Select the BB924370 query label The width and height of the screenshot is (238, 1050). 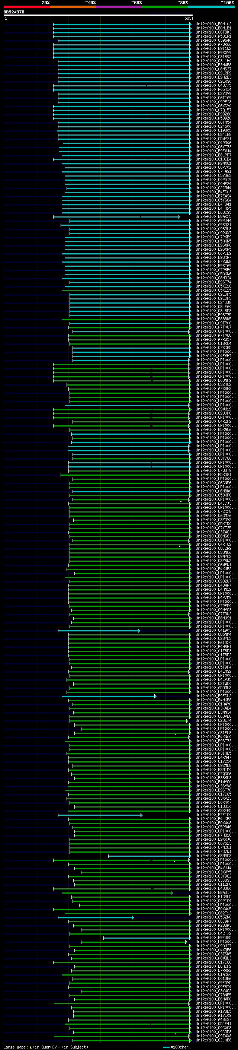point(14,12)
